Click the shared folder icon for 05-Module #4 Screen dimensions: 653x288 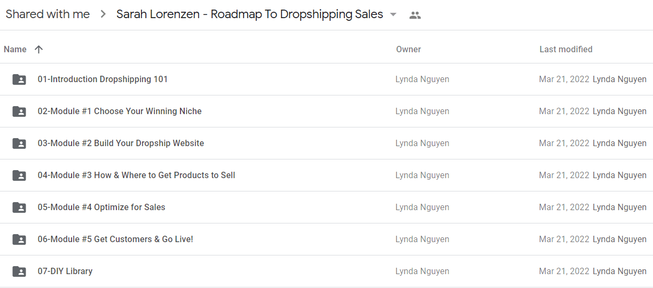[x=19, y=207]
